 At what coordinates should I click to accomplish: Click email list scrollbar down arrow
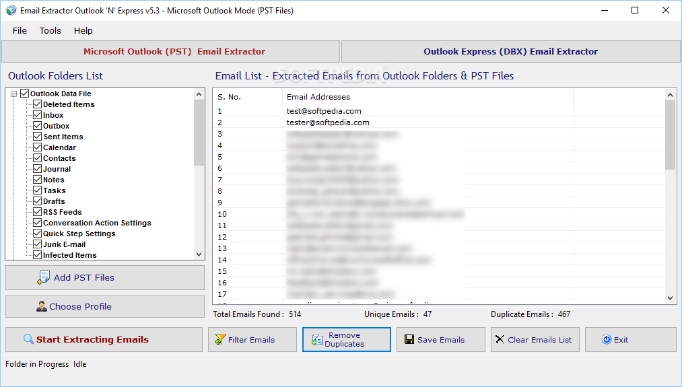(671, 298)
